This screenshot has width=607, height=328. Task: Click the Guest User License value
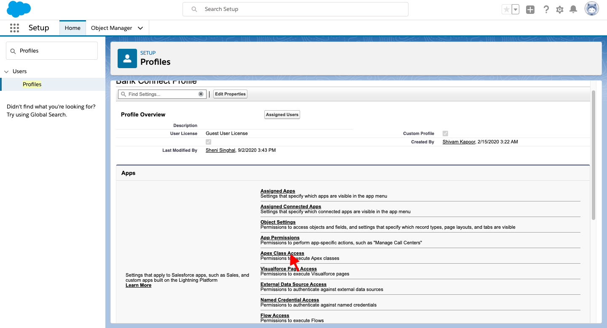click(x=227, y=133)
